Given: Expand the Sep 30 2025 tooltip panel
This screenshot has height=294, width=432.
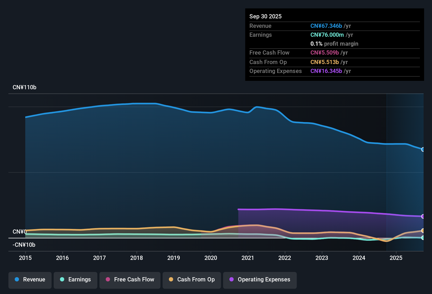Looking at the screenshot, I should [x=334, y=45].
